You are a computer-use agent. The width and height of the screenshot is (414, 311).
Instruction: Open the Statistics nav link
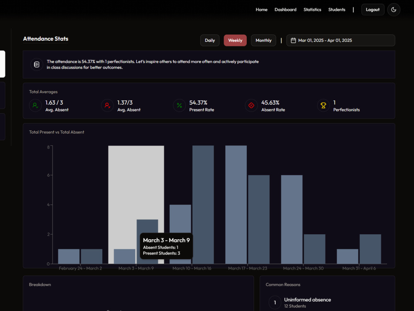(x=312, y=10)
